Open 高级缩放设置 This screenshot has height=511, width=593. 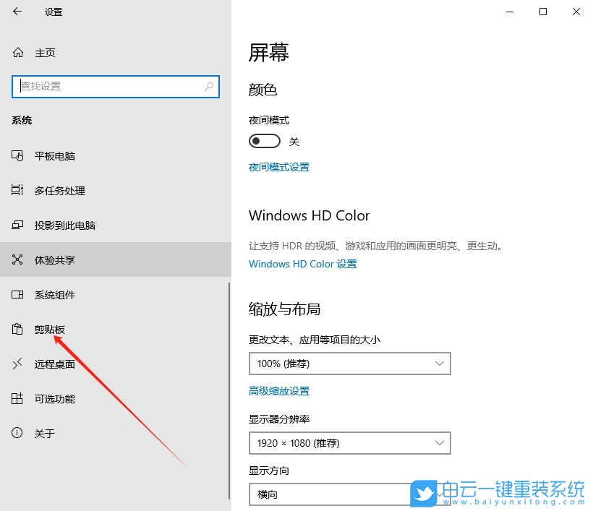tap(278, 390)
